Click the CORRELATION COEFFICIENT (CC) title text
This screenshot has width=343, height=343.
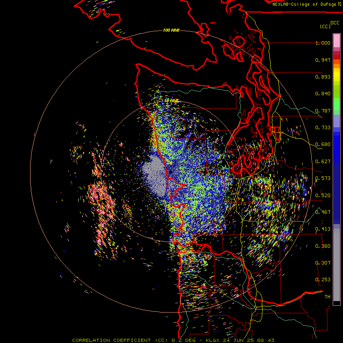click(x=120, y=340)
